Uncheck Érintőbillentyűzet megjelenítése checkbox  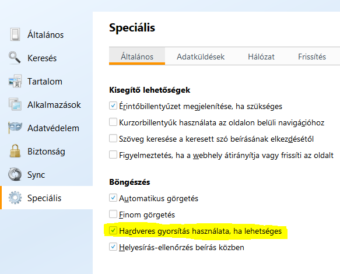pos(113,106)
